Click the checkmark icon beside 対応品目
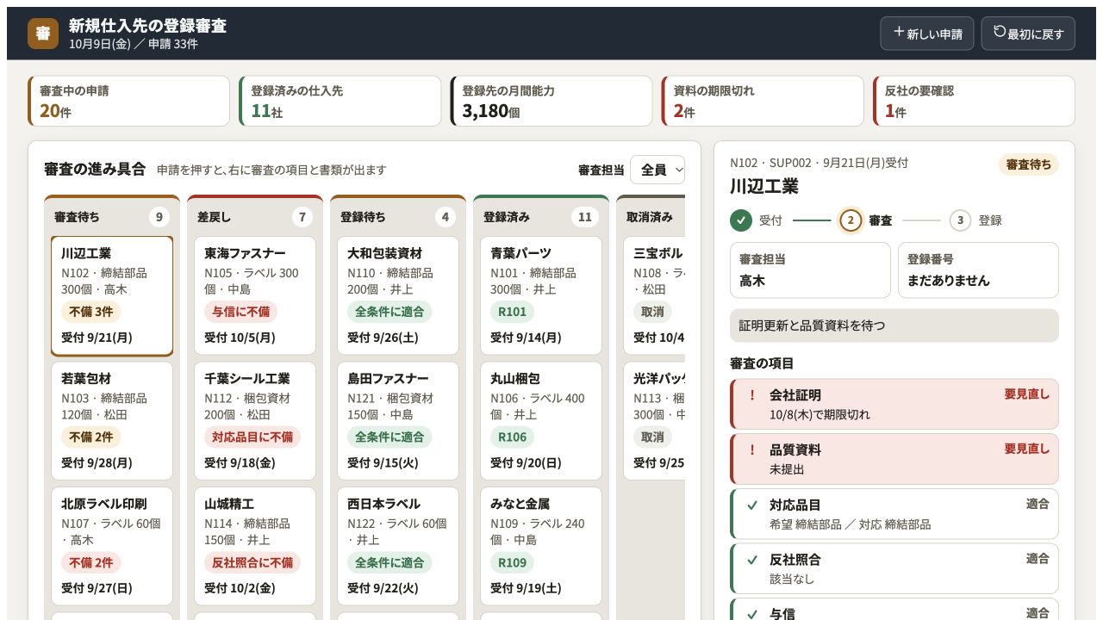 pos(752,505)
